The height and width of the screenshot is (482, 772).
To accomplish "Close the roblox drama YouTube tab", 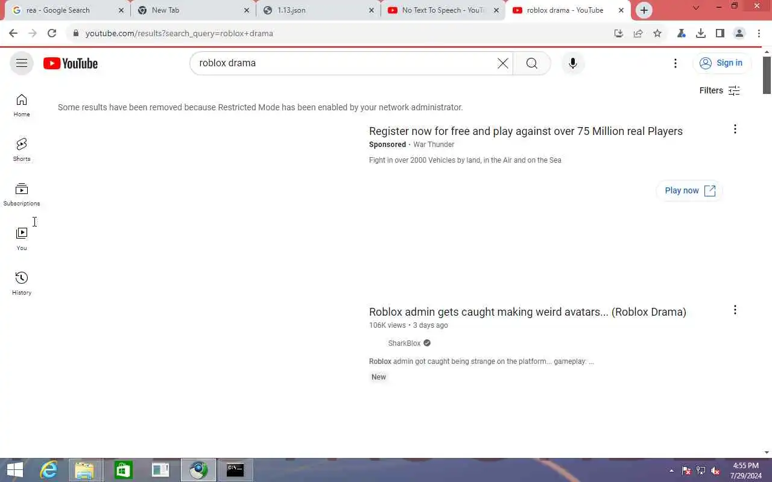I will click(621, 10).
